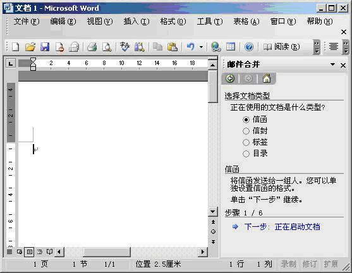This screenshot has height=273, width=352.
Task: Open the 插入(I) menu
Action: click(x=137, y=21)
